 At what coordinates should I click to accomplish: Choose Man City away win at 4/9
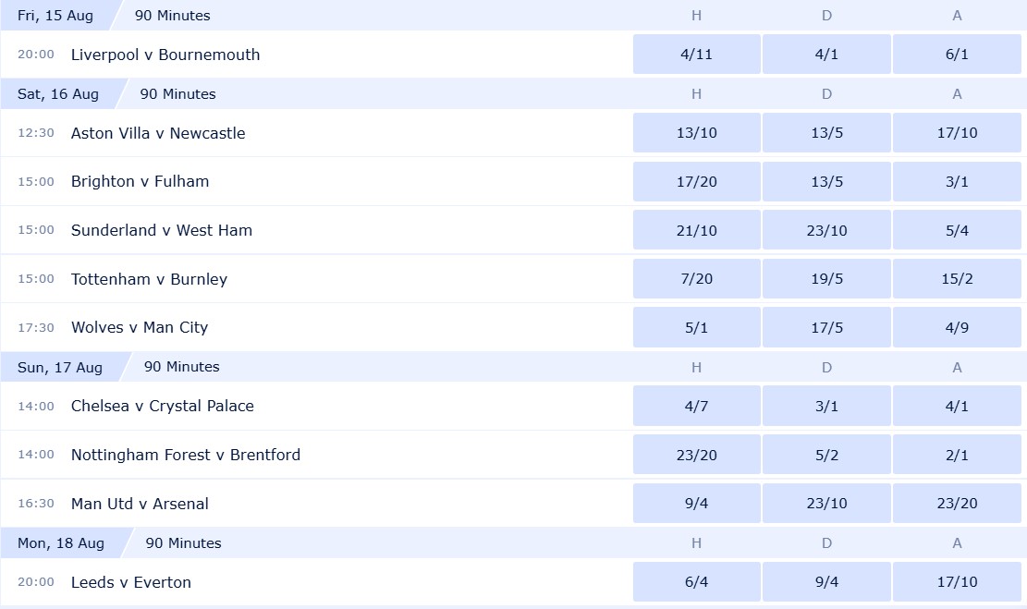957,327
